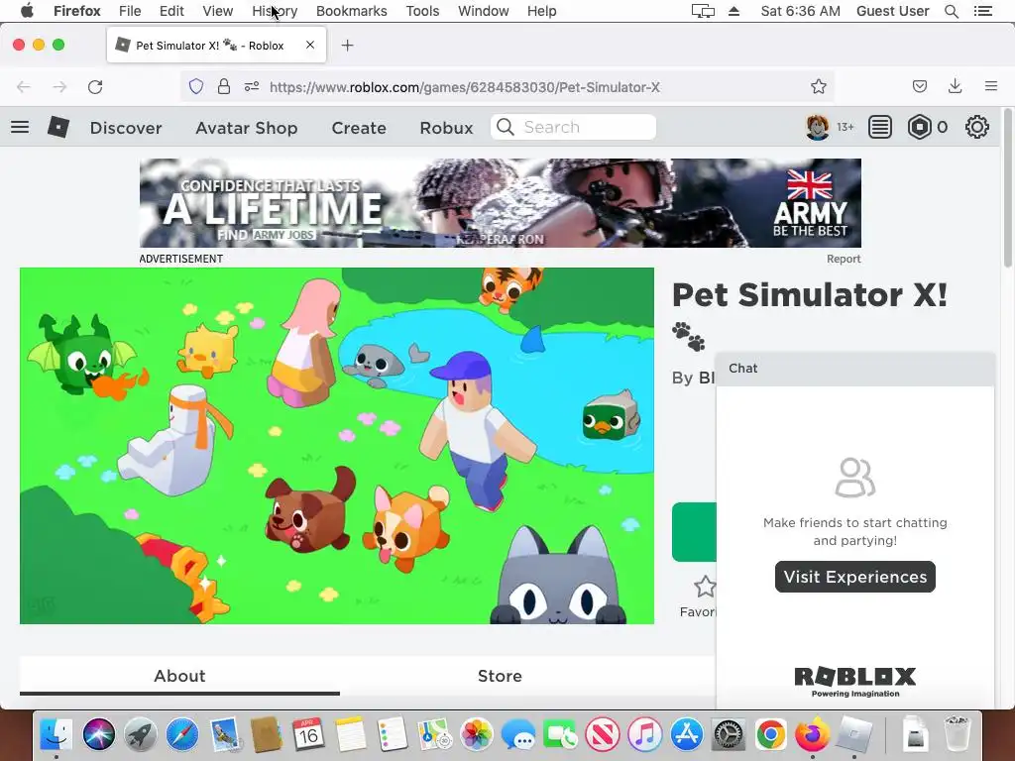The image size is (1015, 761).
Task: Close the Pet Simulator X tab
Action: pos(310,45)
